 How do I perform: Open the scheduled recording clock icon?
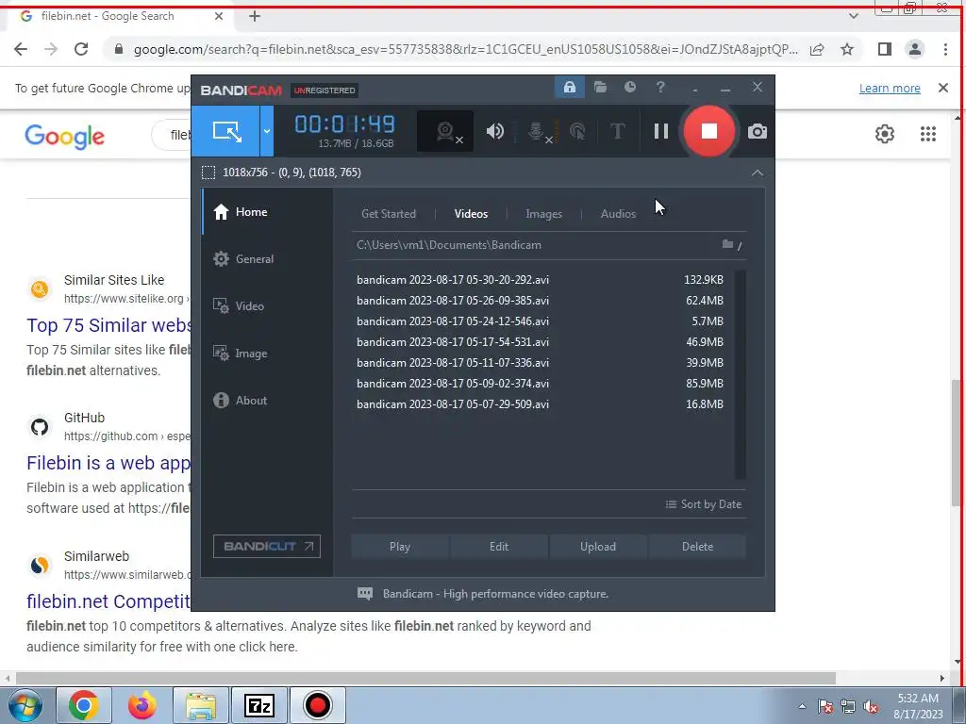pyautogui.click(x=629, y=88)
